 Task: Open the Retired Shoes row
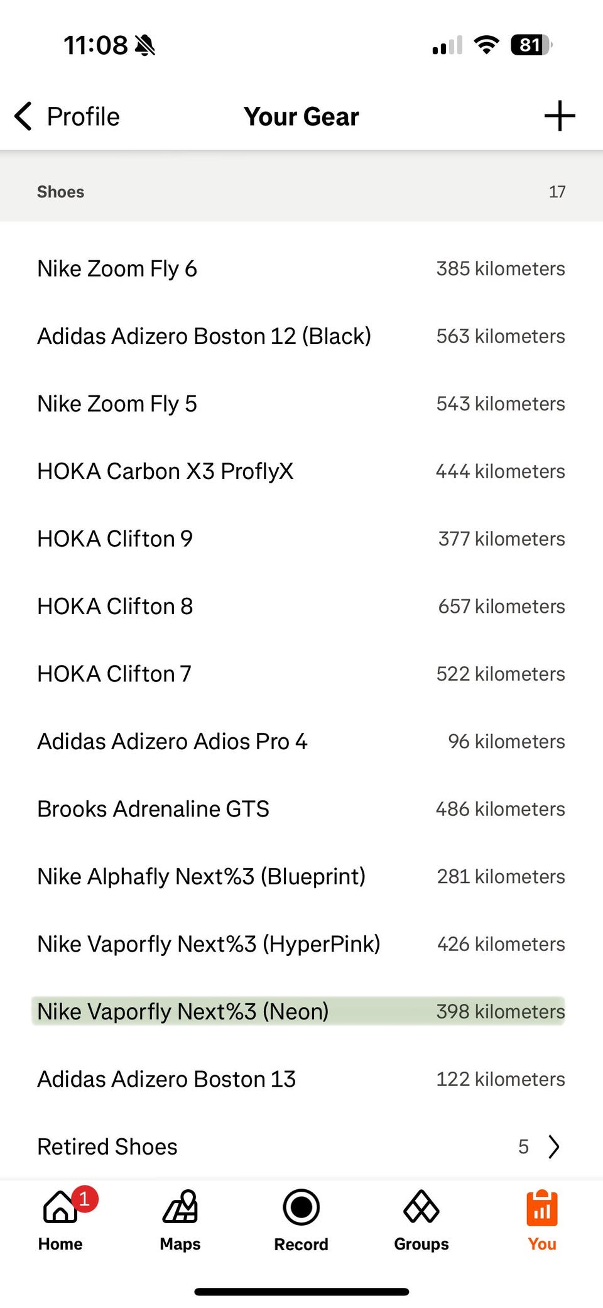(x=301, y=1146)
